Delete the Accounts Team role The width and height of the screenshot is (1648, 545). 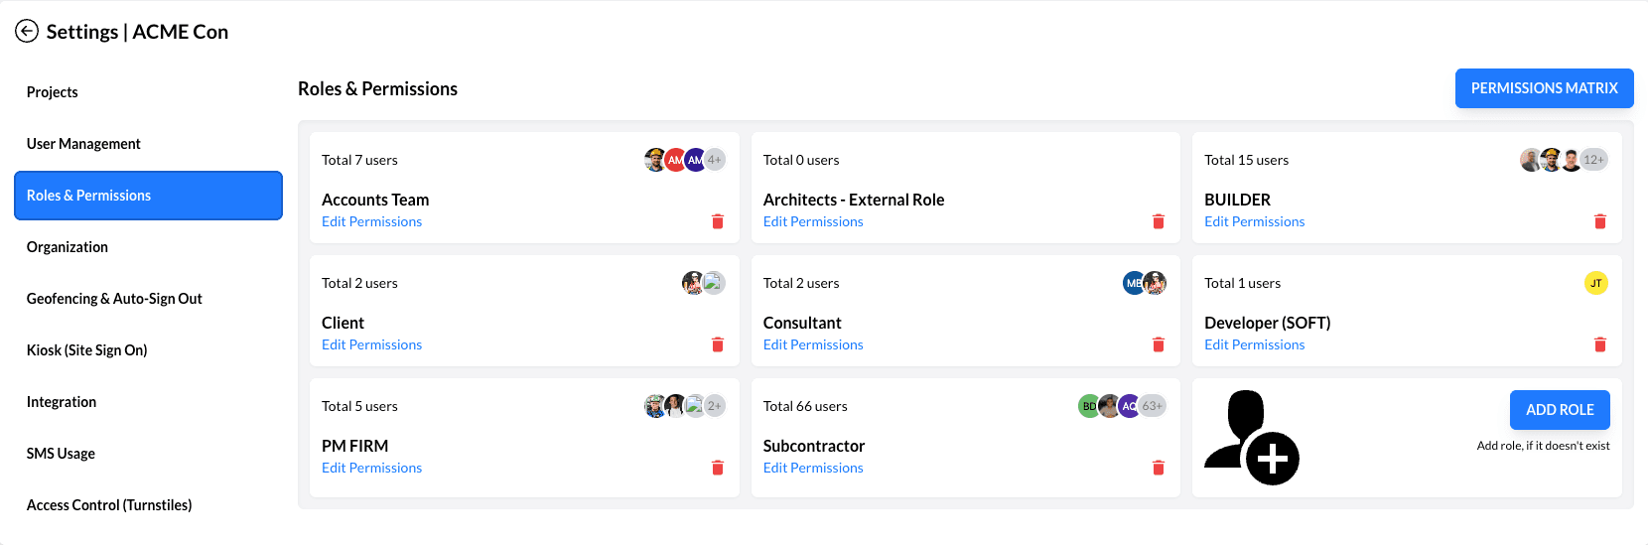pyautogui.click(x=718, y=221)
